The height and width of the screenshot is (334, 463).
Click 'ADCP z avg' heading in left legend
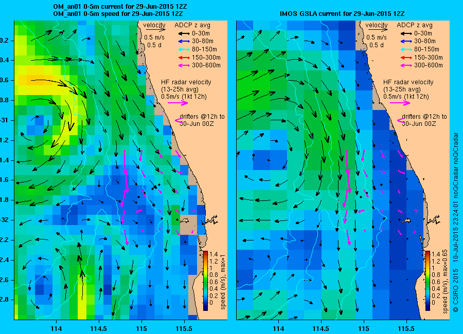pyautogui.click(x=192, y=25)
